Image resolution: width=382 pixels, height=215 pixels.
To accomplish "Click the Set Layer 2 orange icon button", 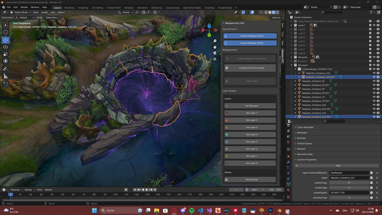I will pyautogui.click(x=250, y=120).
